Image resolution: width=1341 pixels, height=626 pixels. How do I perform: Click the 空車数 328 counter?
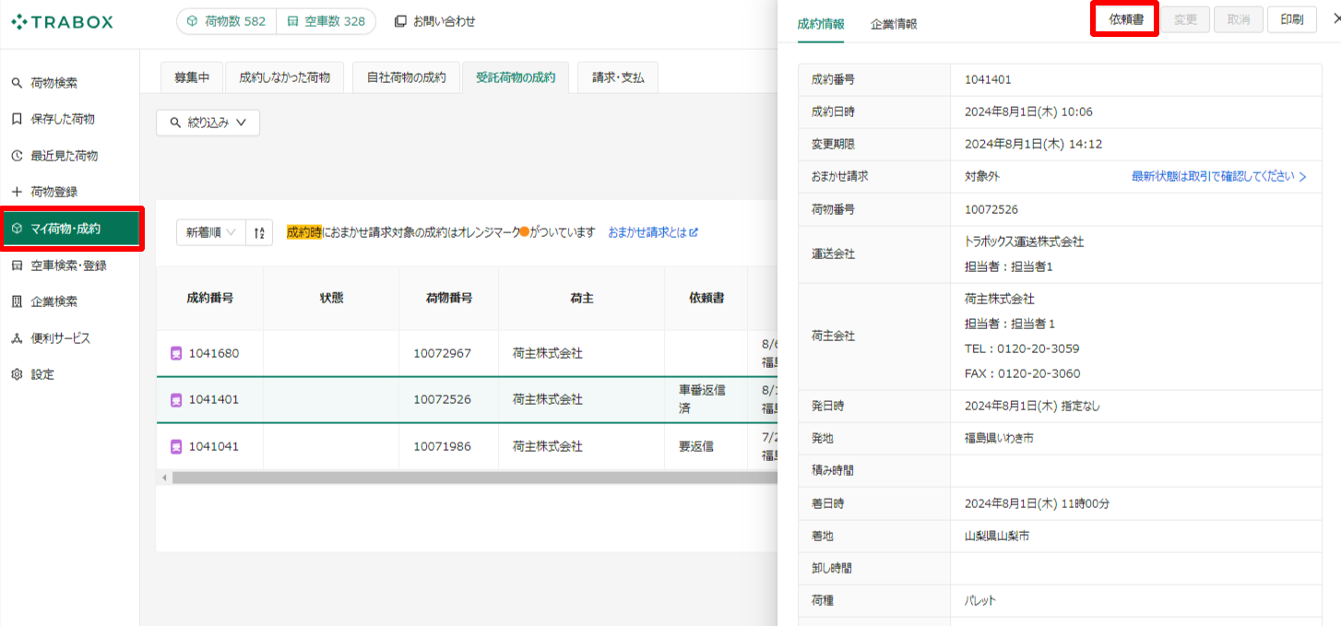coord(326,21)
